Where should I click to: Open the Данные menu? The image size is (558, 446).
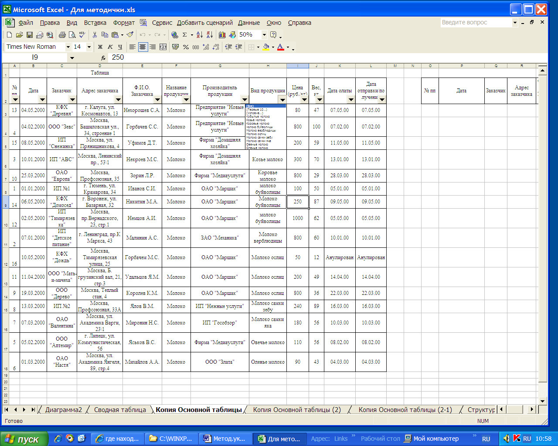pyautogui.click(x=249, y=23)
